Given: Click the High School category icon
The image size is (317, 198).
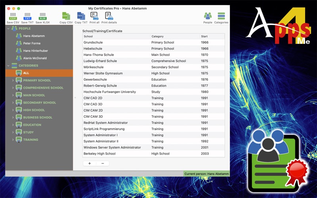Looking at the screenshot, I should point(19,110).
